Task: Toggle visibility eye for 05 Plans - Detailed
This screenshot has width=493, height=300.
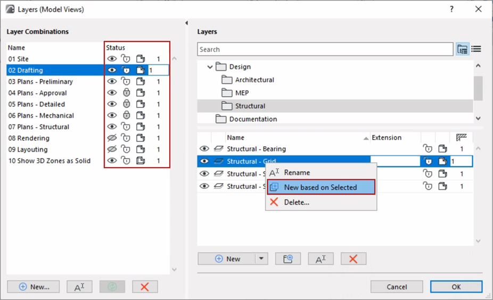Action: (112, 104)
